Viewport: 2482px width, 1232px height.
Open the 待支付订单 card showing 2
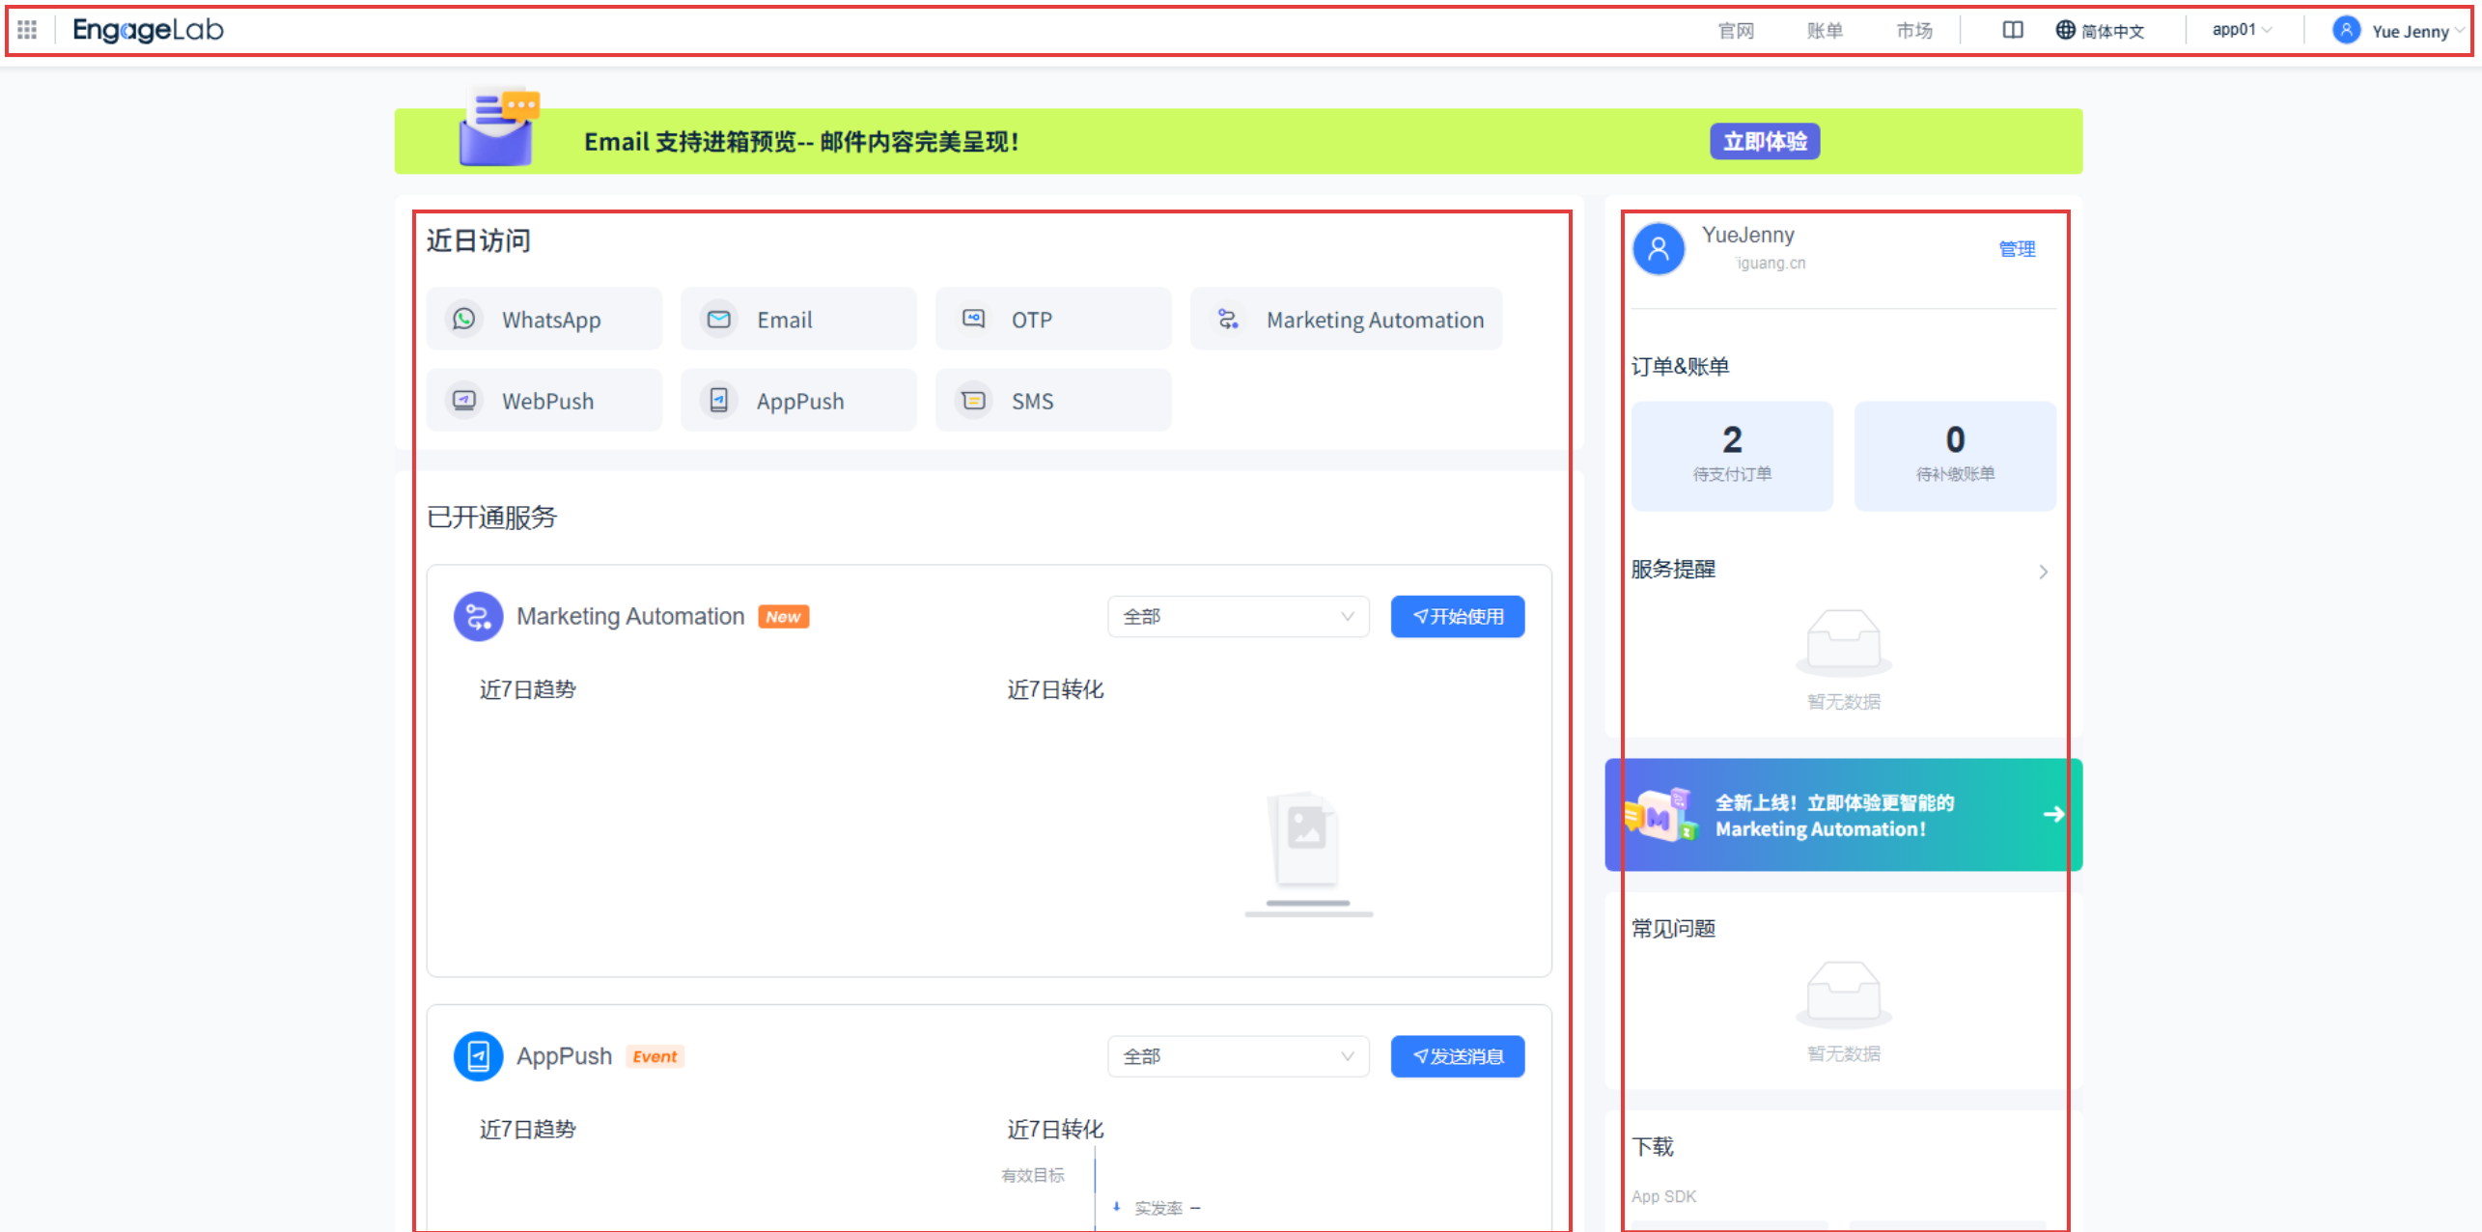1732,456
